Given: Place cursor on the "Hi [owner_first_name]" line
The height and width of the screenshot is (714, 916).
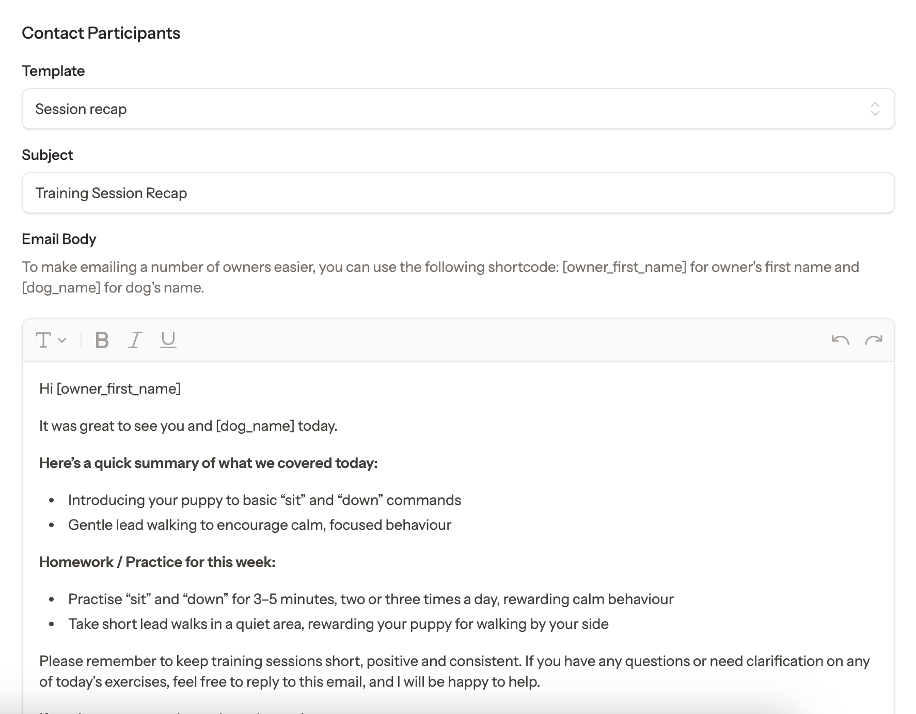Looking at the screenshot, I should tap(110, 388).
